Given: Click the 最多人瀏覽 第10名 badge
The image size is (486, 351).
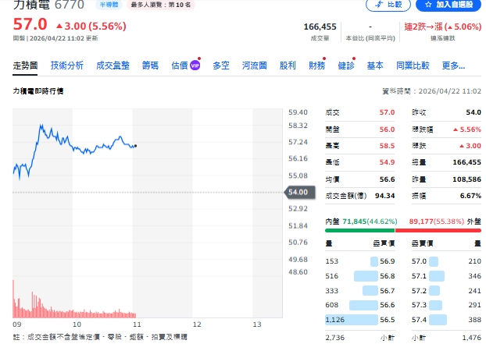Looking at the screenshot, I should [x=160, y=5].
